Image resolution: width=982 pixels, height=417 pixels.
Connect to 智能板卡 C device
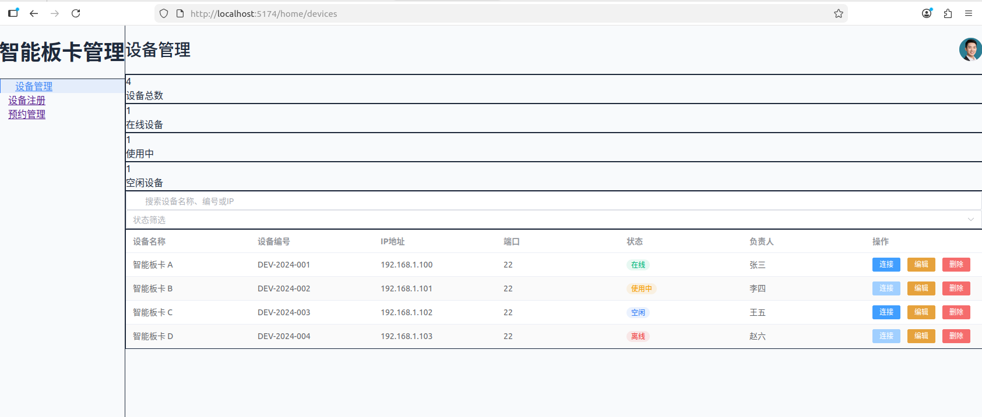pos(886,312)
